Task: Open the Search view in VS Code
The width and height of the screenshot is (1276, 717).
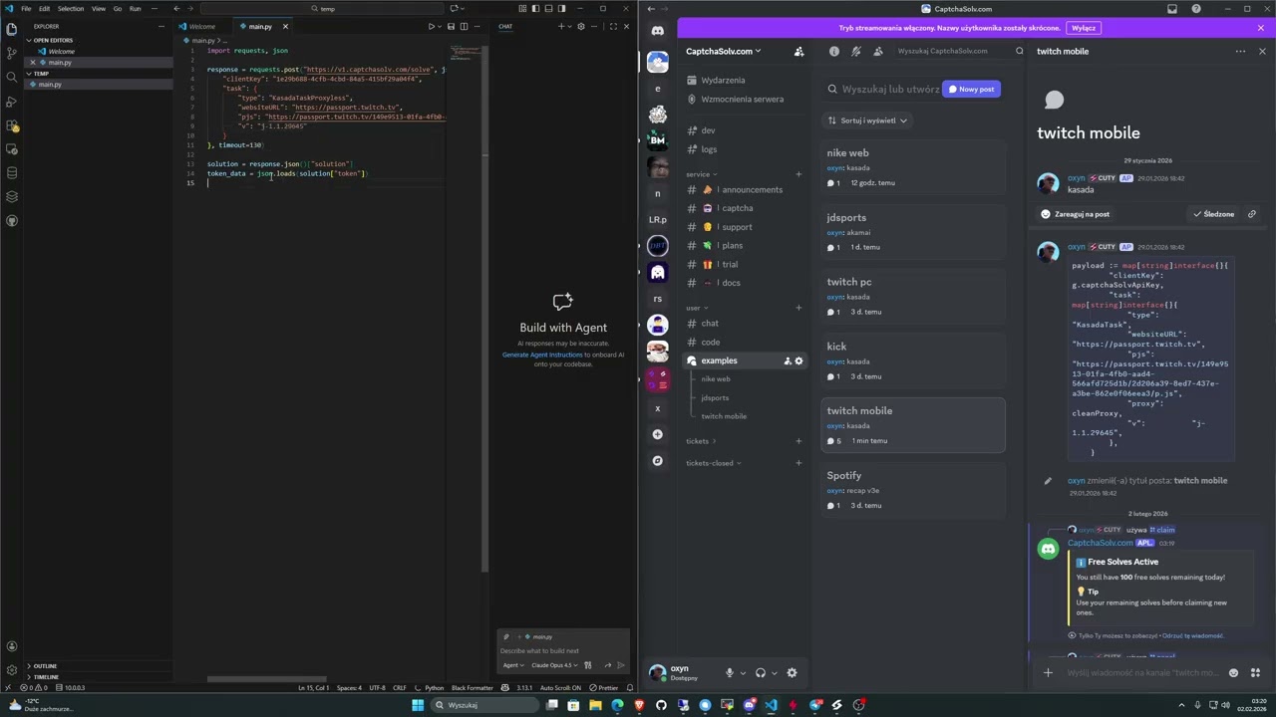Action: click(x=11, y=77)
